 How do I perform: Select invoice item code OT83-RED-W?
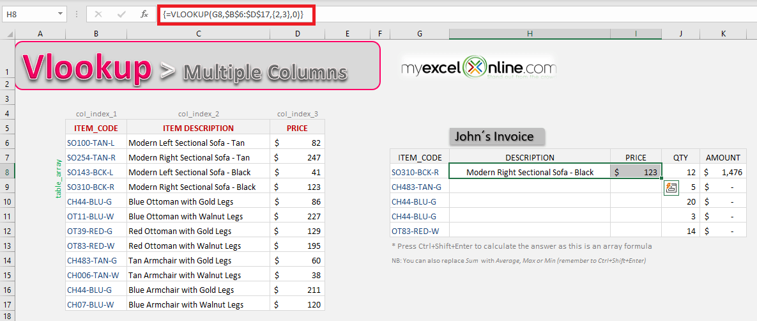click(419, 231)
